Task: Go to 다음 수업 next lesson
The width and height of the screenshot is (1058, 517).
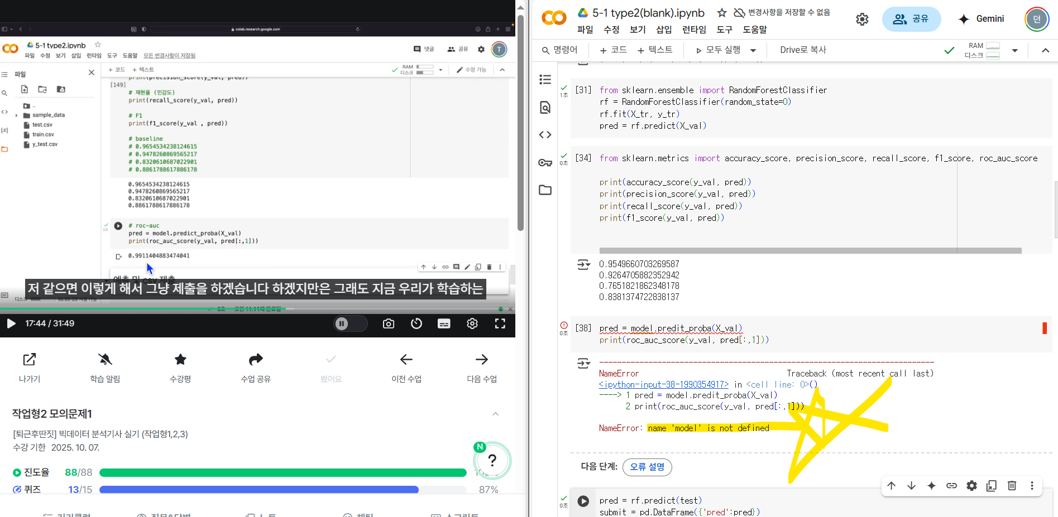Action: [482, 360]
